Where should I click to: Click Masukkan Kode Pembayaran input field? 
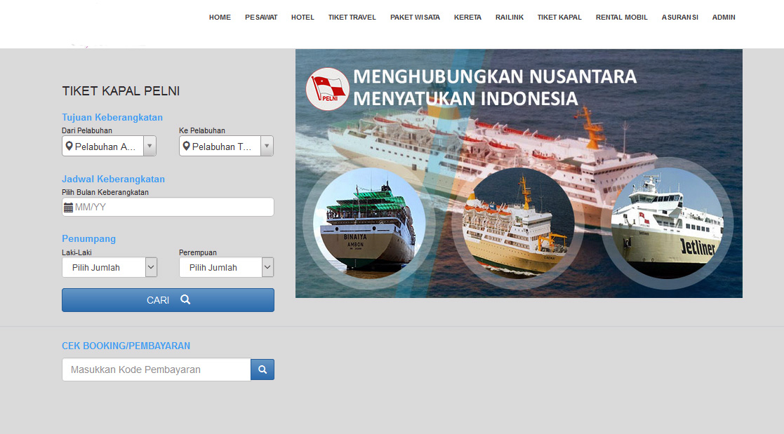coord(157,369)
